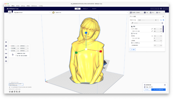This screenshot has height=99, width=173.
Task: Click the Open File folder icon
Action: coord(10,12)
